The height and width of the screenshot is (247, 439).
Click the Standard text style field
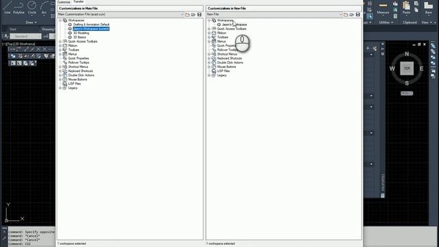[25, 36]
